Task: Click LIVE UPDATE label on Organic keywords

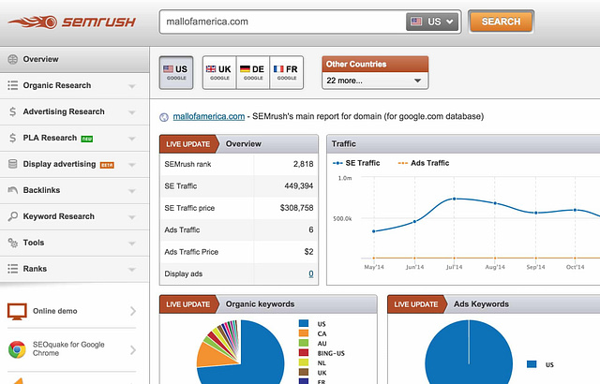Action: point(187,304)
